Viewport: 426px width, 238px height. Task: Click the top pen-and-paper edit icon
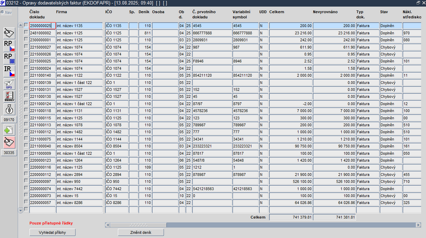click(x=9, y=33)
